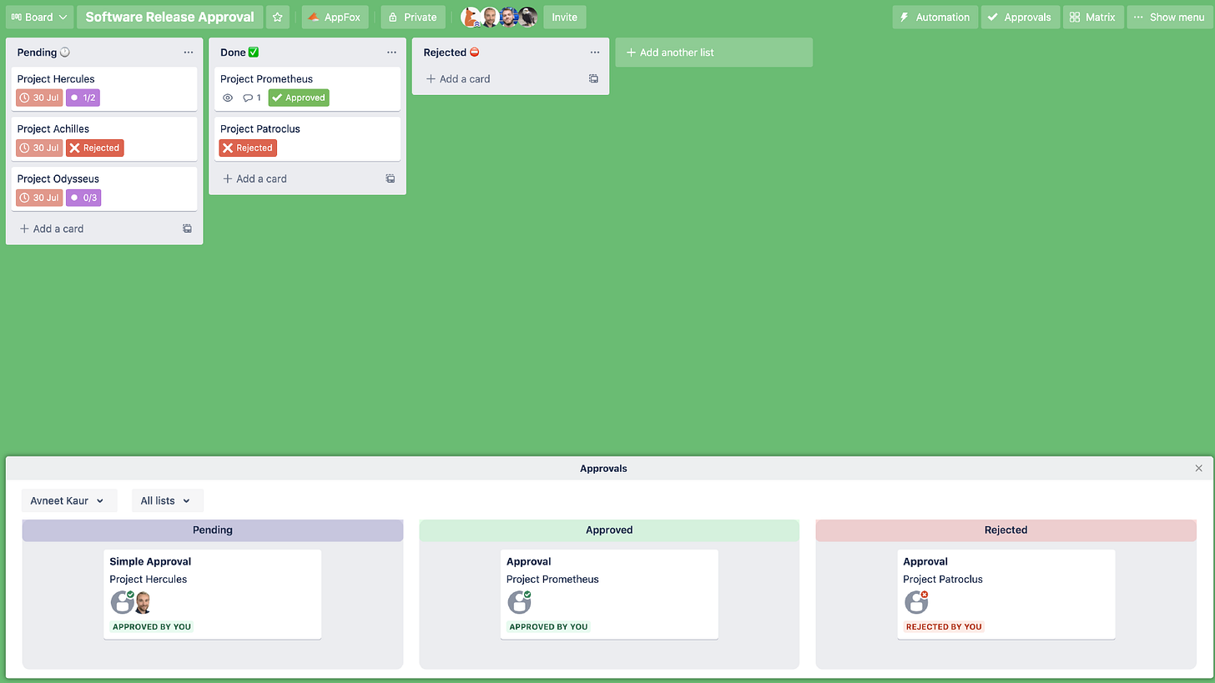This screenshot has height=683, width=1215.
Task: Click APPROVED BY YOU label on the Prometheus approval
Action: click(x=548, y=626)
